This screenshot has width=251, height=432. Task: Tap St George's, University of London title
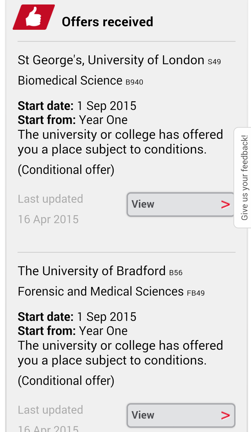111,60
